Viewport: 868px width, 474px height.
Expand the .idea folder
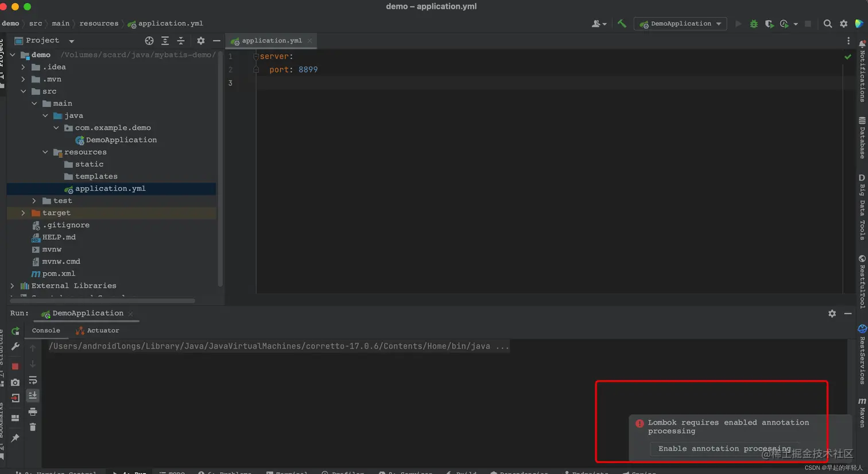point(24,67)
